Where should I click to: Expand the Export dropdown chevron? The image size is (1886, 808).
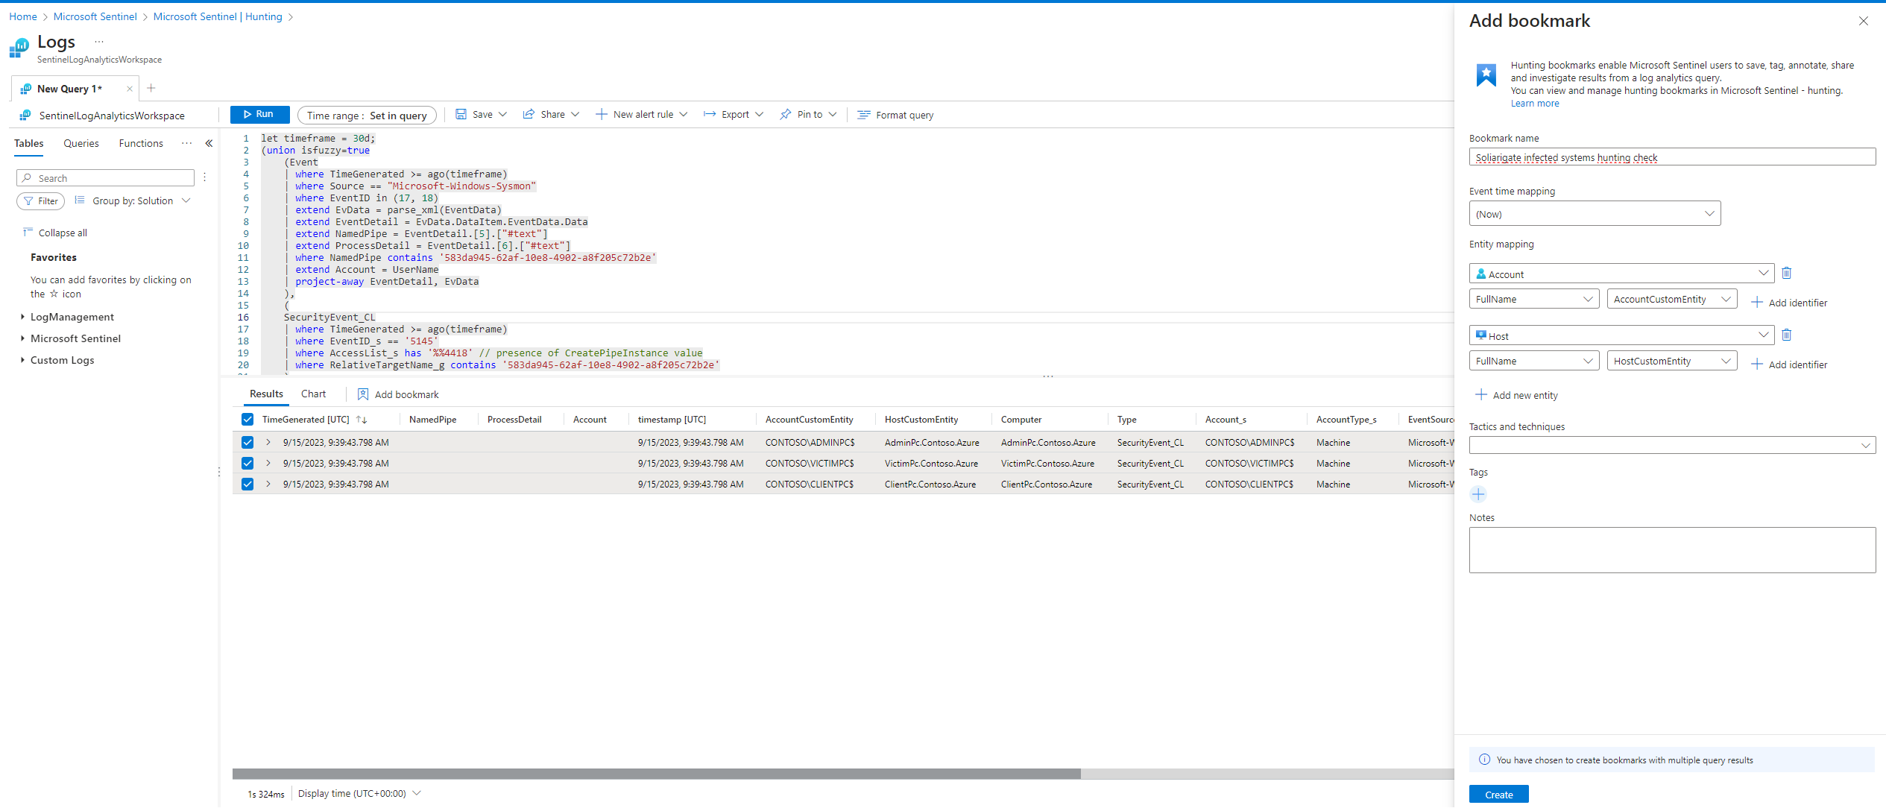[760, 114]
